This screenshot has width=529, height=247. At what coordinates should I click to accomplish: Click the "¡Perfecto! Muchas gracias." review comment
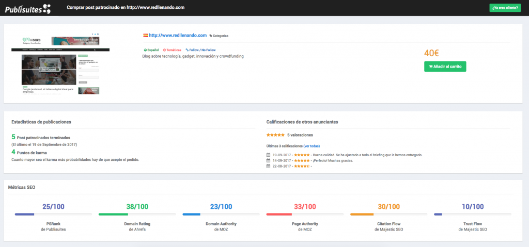pyautogui.click(x=333, y=160)
